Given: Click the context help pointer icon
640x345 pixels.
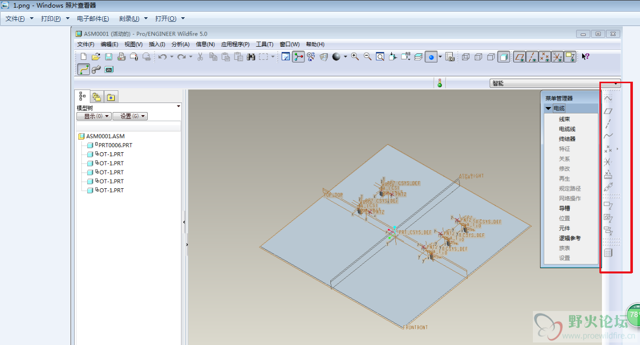Looking at the screenshot, I should [x=585, y=57].
